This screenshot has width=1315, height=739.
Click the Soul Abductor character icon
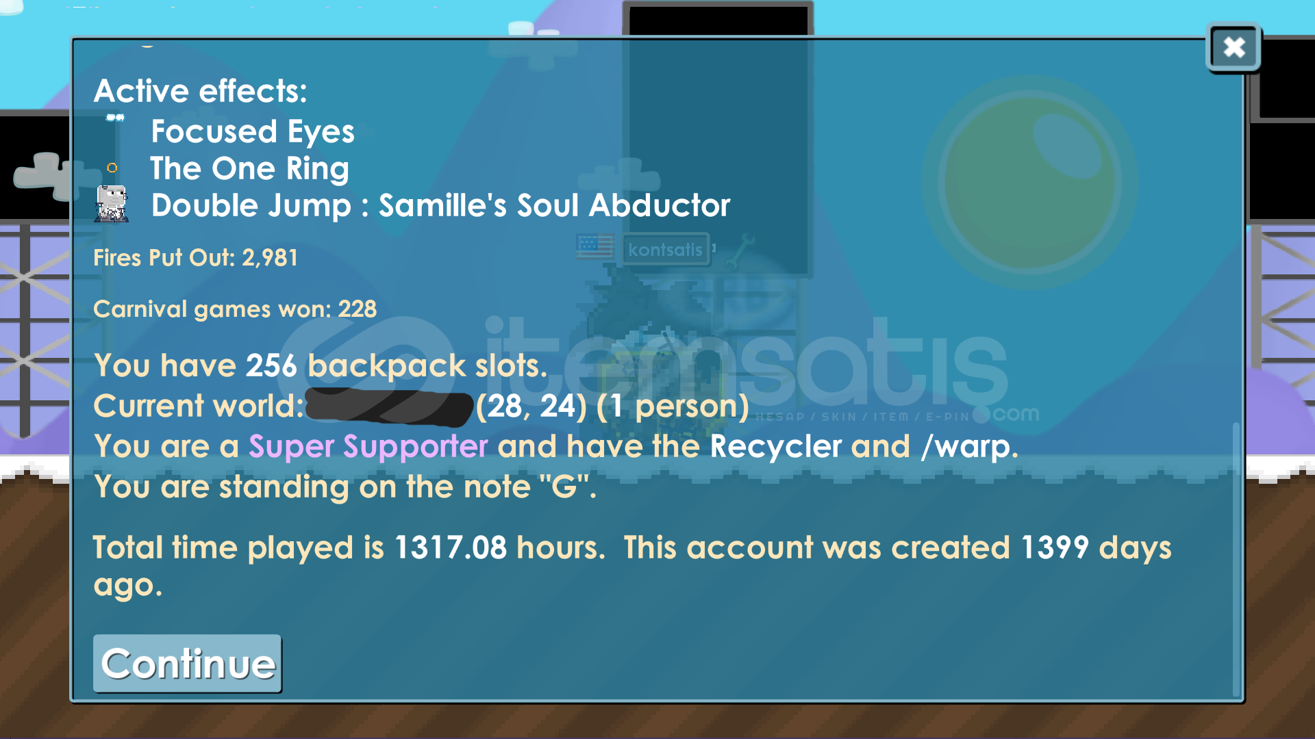pyautogui.click(x=112, y=204)
